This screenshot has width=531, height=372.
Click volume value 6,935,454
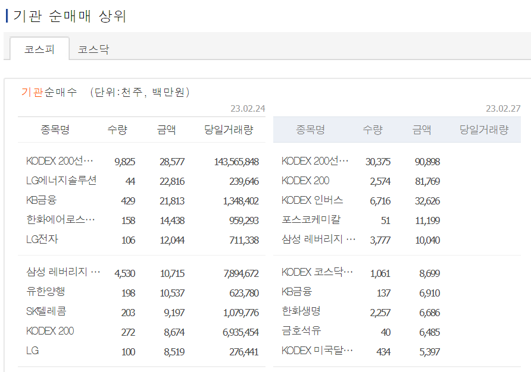coord(240,332)
